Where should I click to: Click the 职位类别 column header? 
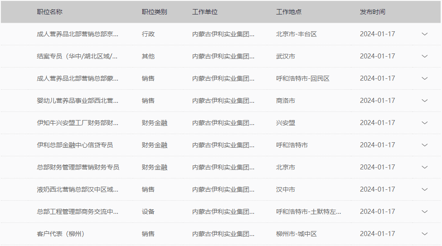pos(155,12)
